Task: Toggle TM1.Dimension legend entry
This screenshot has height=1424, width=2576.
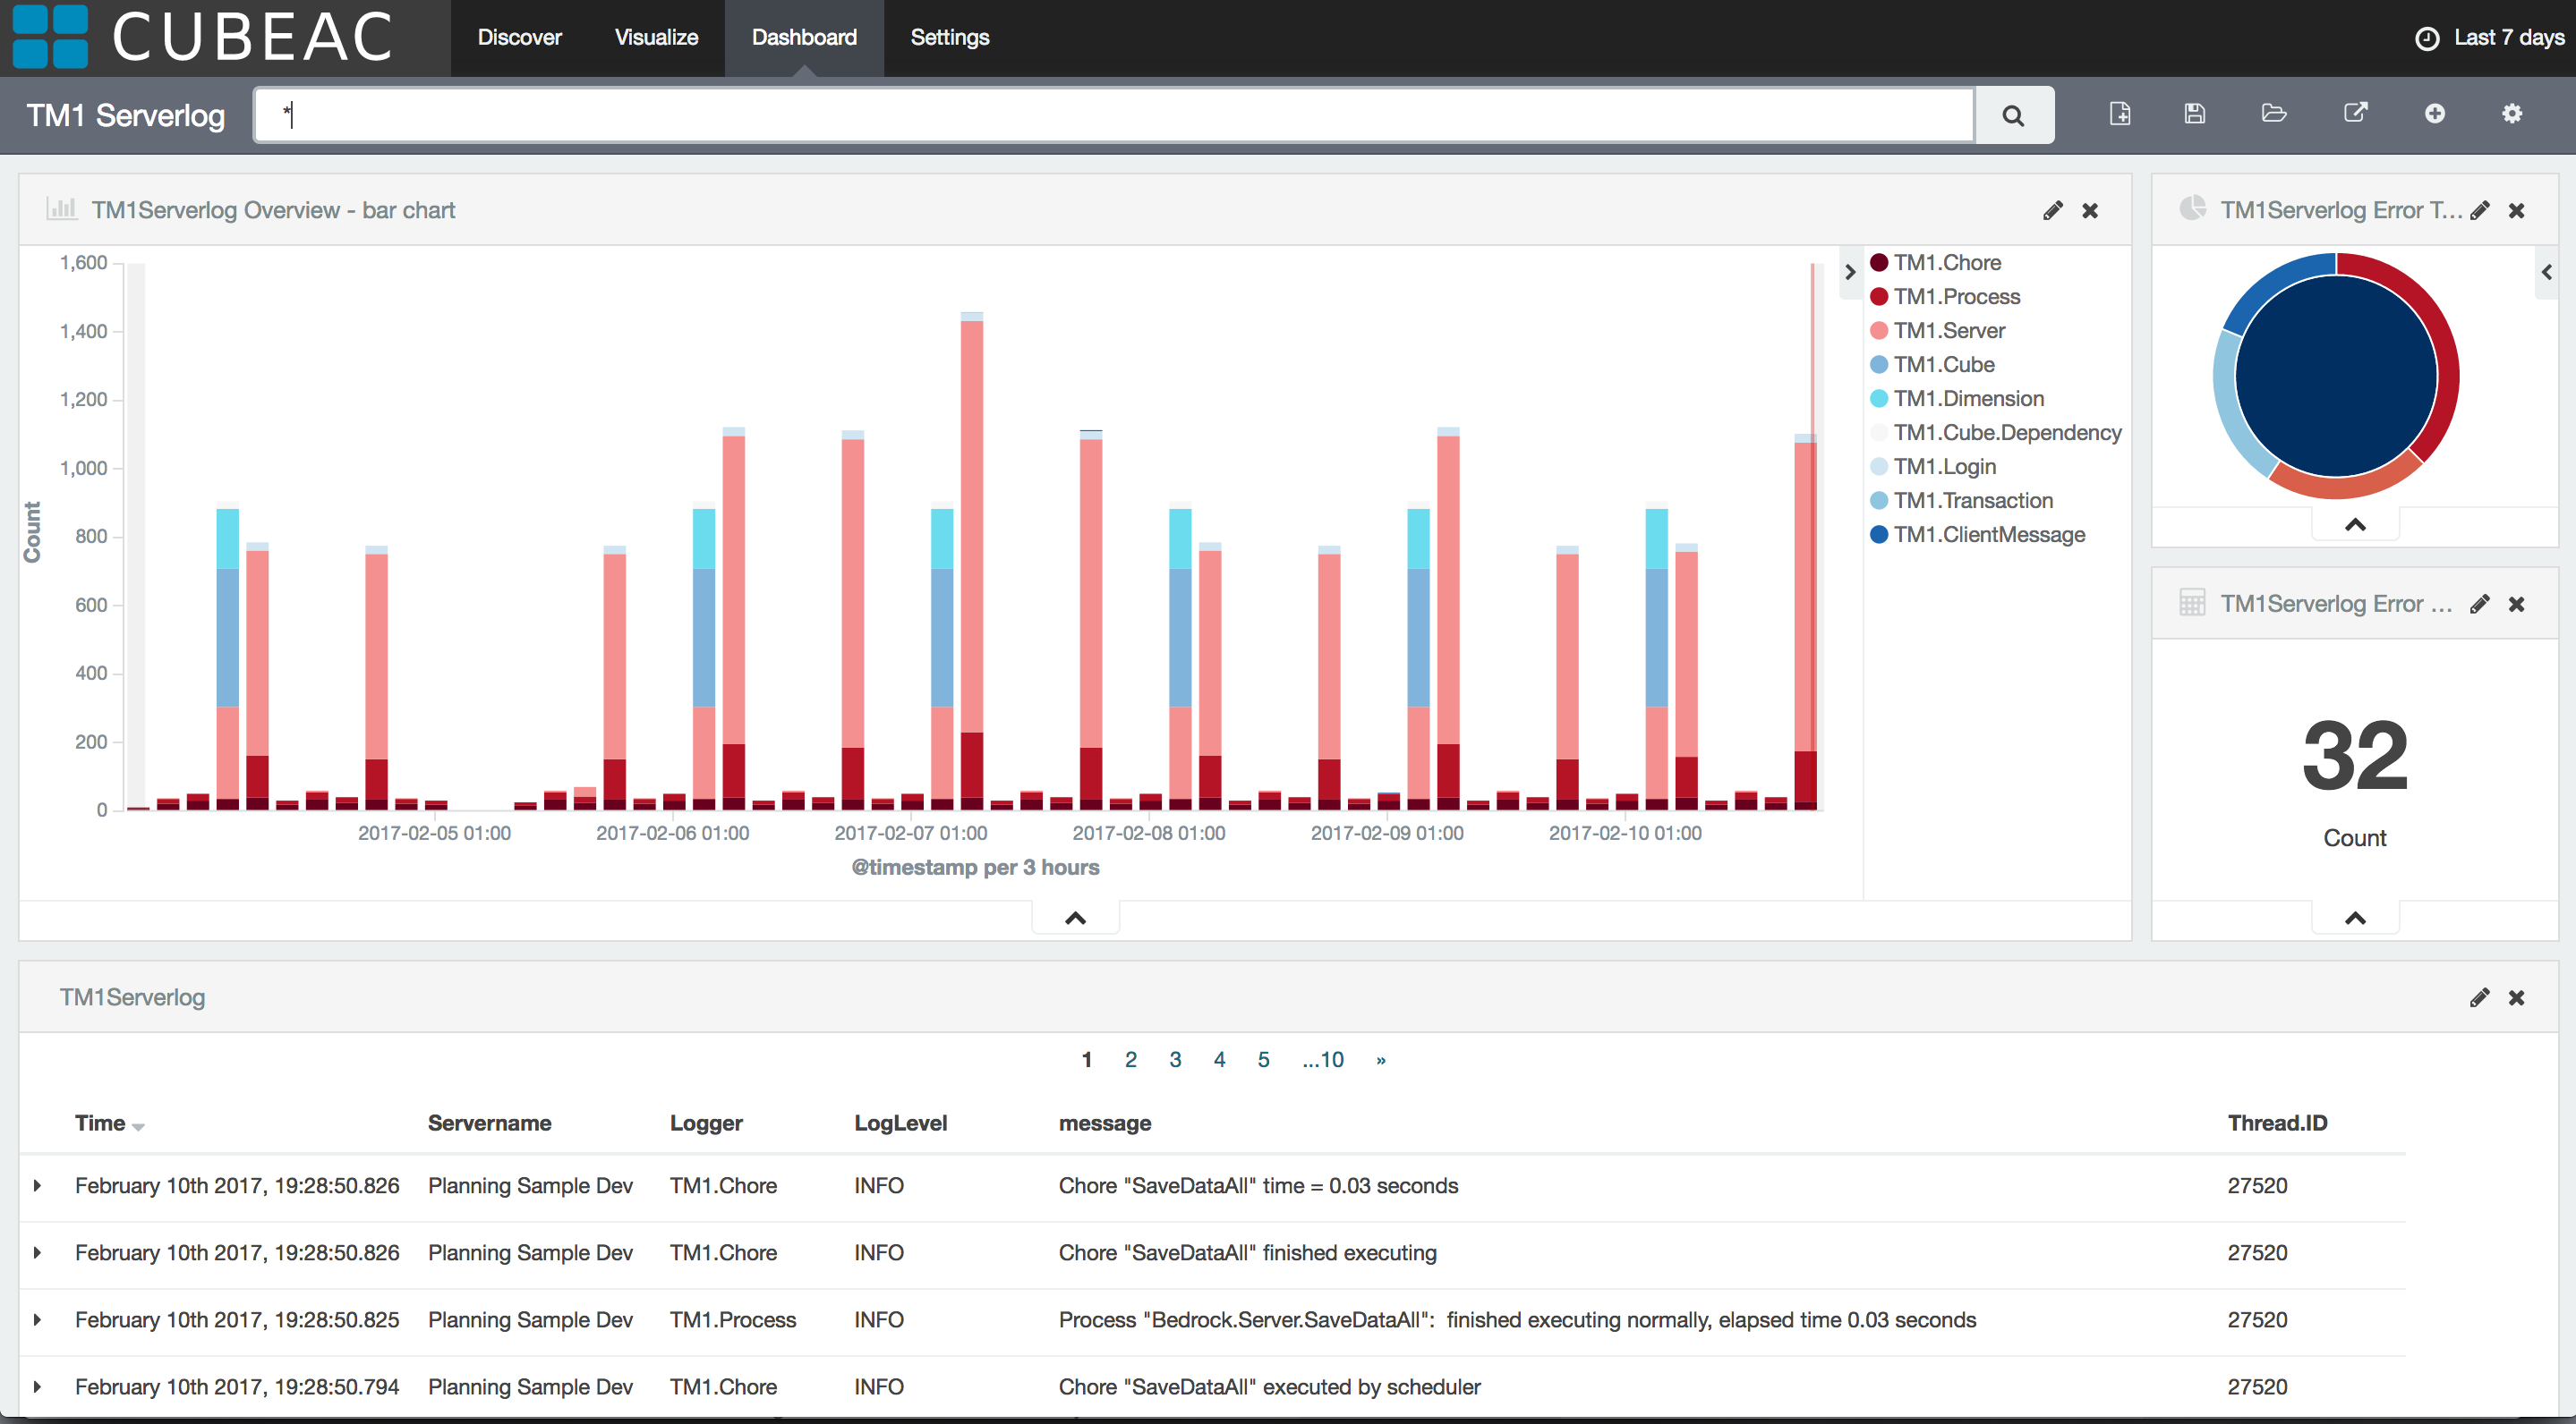Action: coord(1957,399)
